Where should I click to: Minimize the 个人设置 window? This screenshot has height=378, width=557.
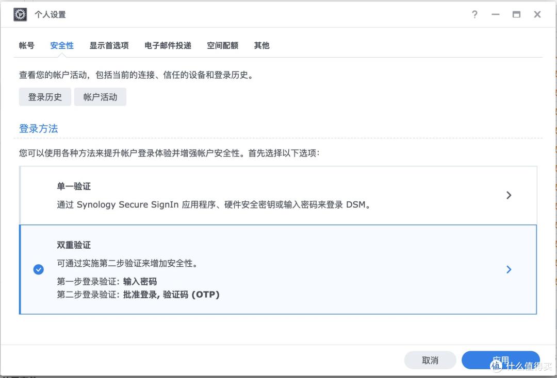coord(496,14)
